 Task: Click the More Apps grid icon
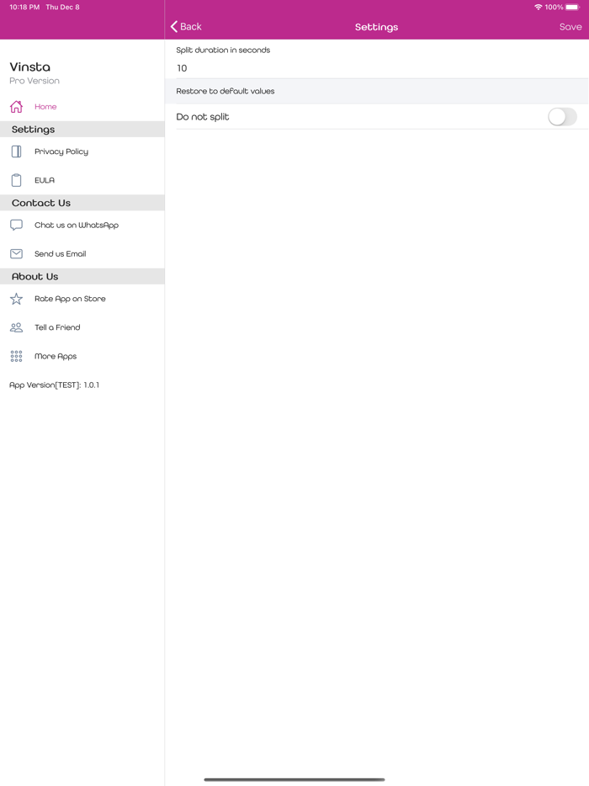[x=17, y=357]
